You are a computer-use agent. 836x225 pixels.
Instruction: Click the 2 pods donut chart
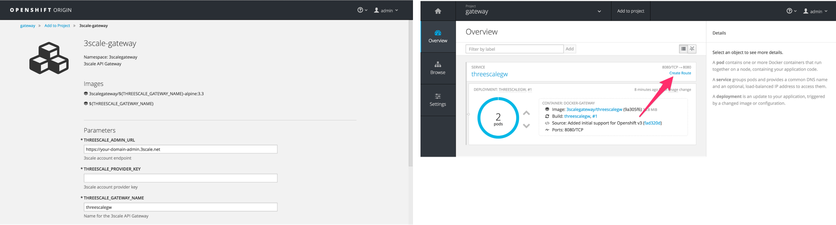click(498, 118)
